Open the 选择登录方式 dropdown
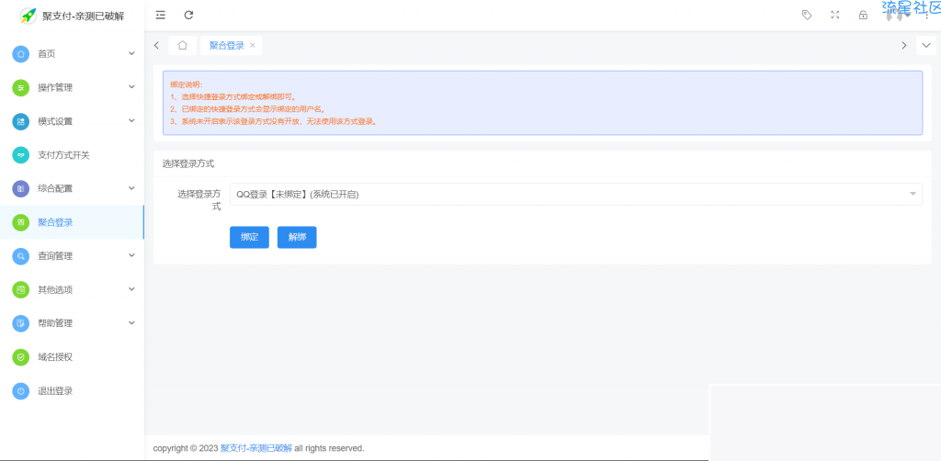The width and height of the screenshot is (941, 461). (x=575, y=194)
